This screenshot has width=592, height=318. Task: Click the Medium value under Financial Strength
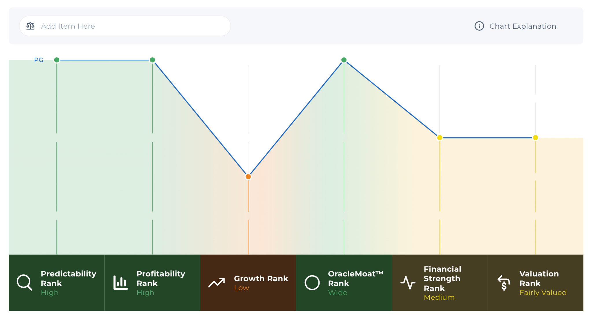(439, 297)
